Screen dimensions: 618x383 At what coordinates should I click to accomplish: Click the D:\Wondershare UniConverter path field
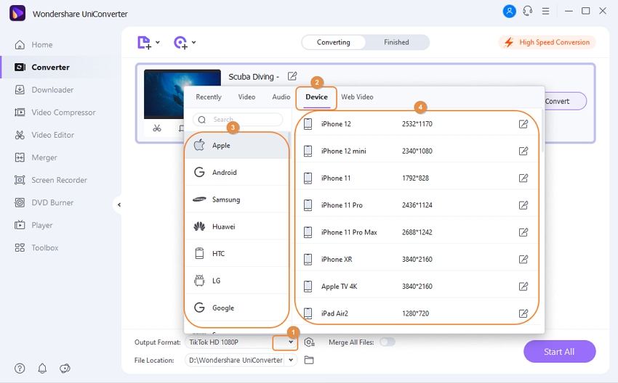[x=236, y=361]
